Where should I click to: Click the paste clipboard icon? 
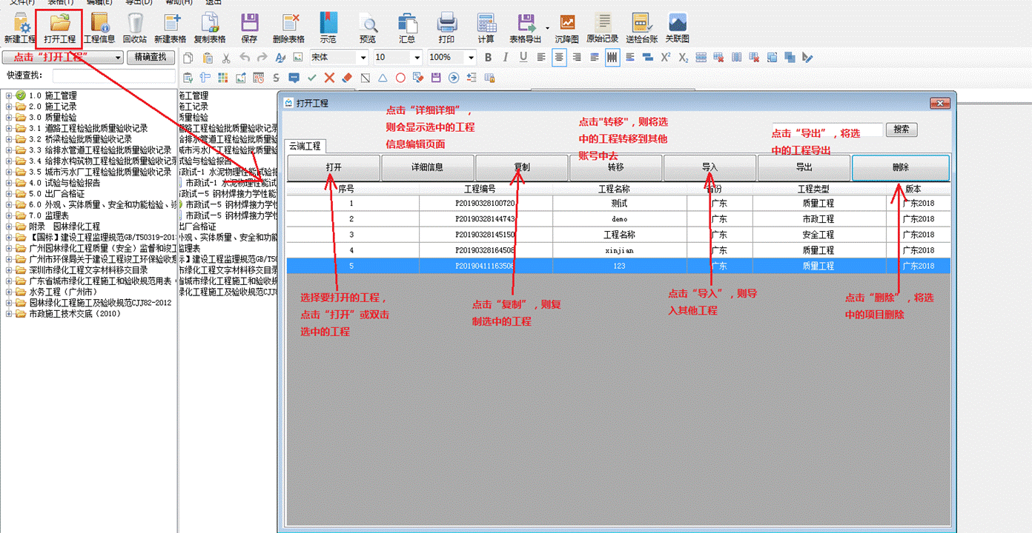(208, 57)
